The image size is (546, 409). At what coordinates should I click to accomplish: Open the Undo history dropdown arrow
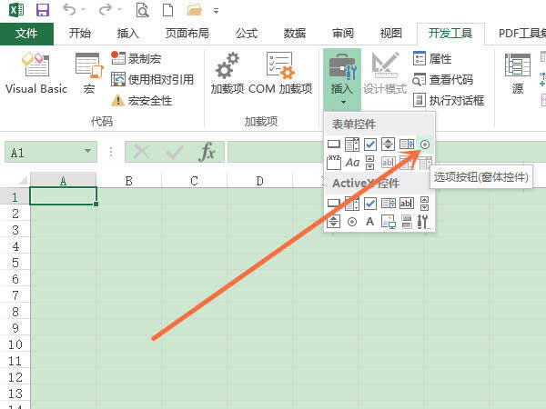(x=83, y=10)
